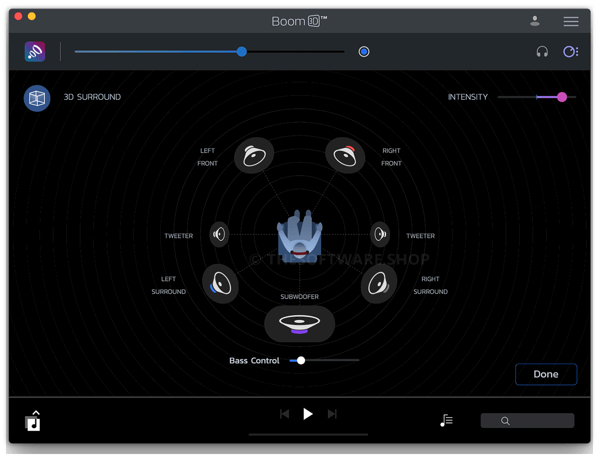Click the play button

point(308,414)
